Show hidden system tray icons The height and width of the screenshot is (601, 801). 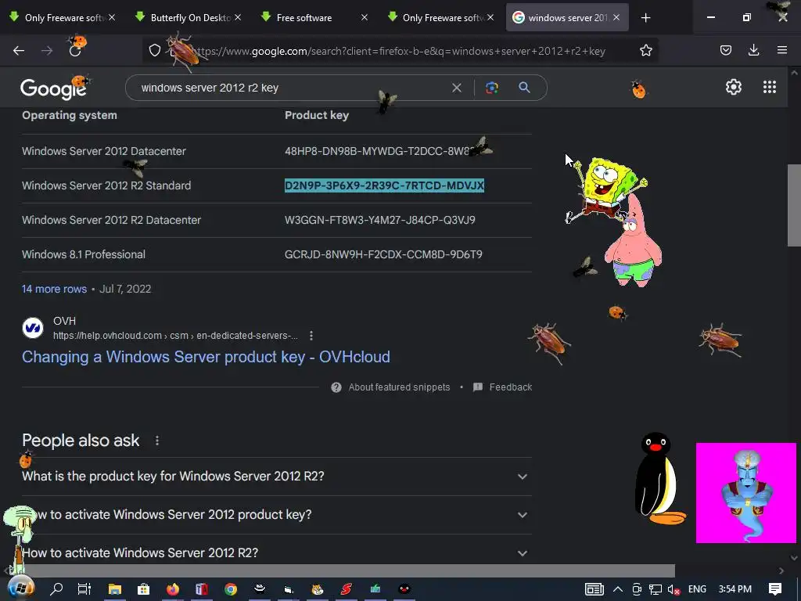618,589
